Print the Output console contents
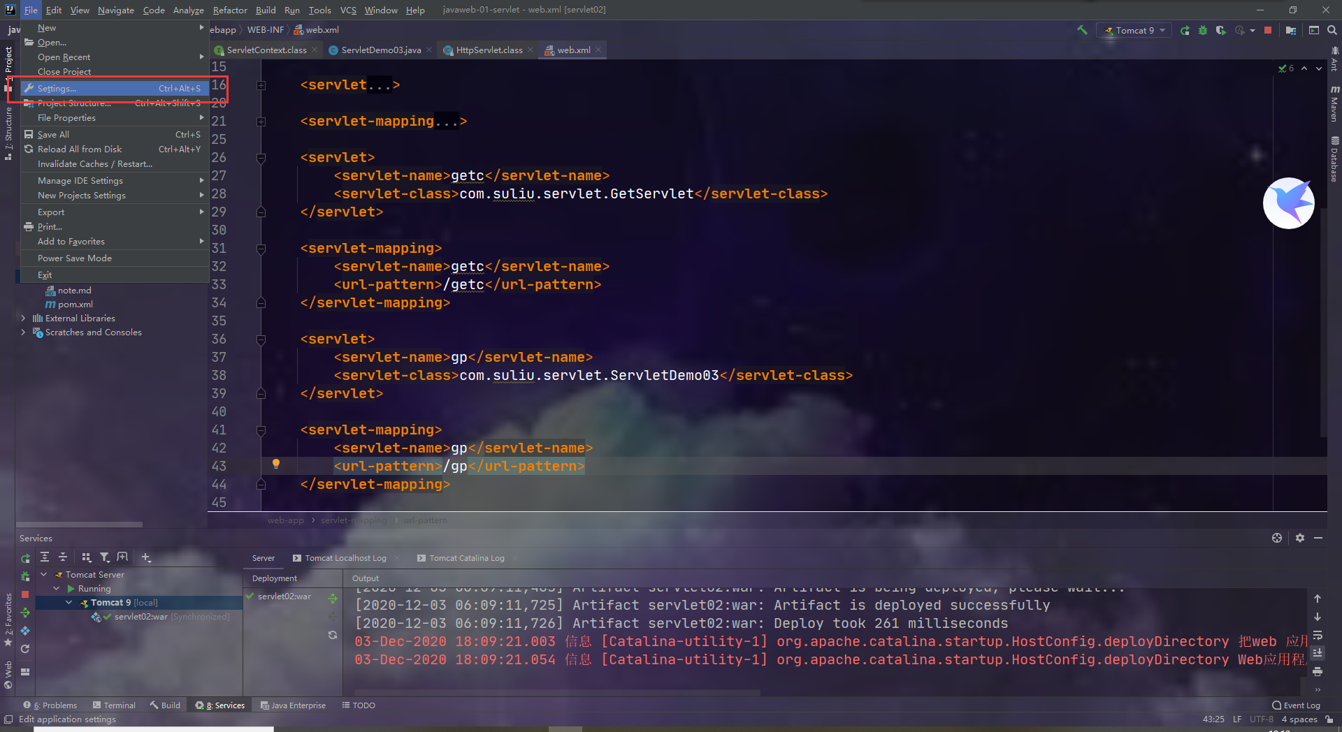 (x=1318, y=671)
